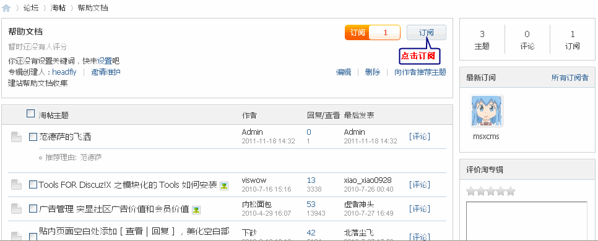This screenshot has width=598, height=241.
Task: Click [评论] for 范德萨的飞洒
Action: pos(420,137)
